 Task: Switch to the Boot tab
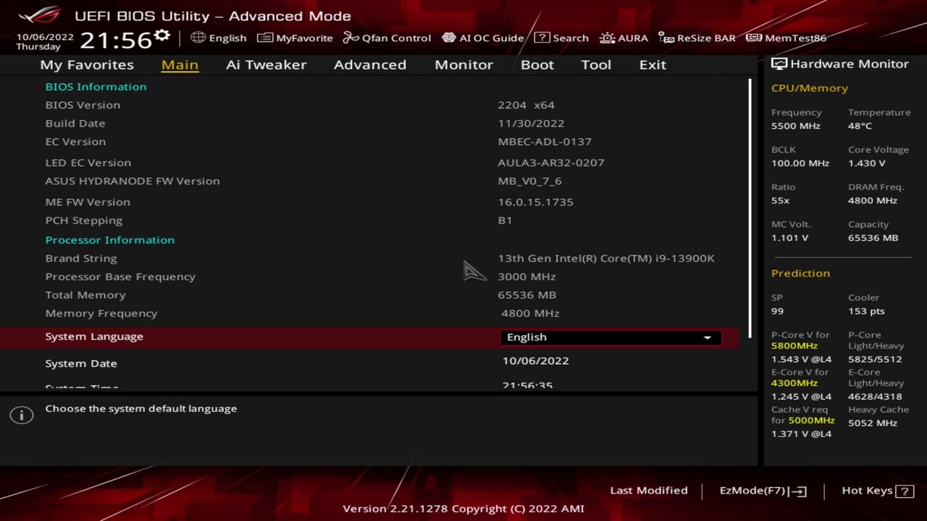coord(537,64)
